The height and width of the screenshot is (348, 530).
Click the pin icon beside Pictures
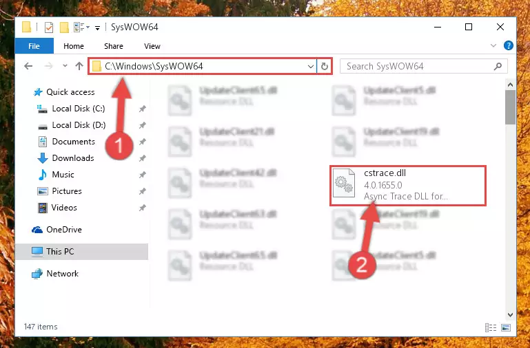[142, 191]
